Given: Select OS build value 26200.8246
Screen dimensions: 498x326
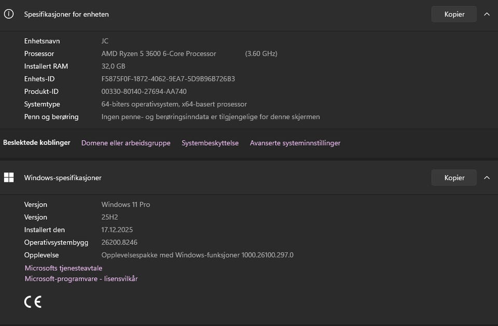Looking at the screenshot, I should (119, 242).
